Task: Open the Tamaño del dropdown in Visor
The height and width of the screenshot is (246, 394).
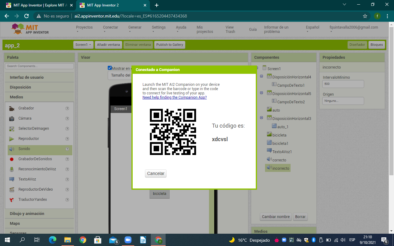Action: tap(120, 75)
